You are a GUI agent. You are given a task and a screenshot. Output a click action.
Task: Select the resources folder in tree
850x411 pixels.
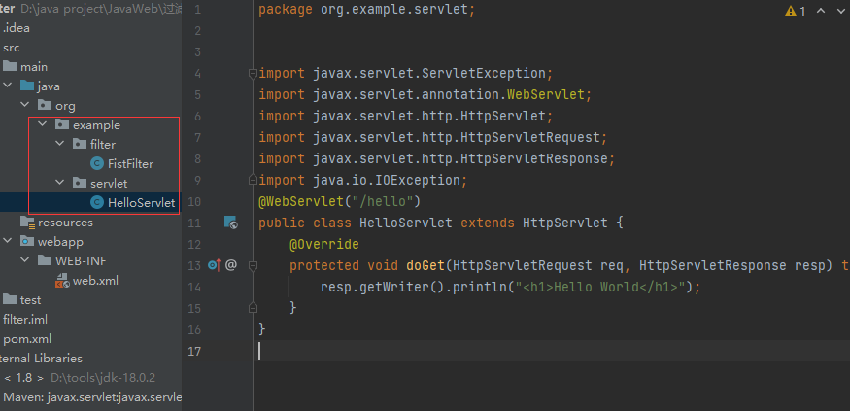pyautogui.click(x=65, y=222)
